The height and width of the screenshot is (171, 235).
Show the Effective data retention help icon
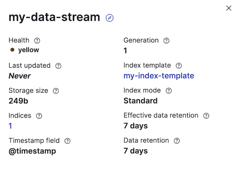pos(206,116)
